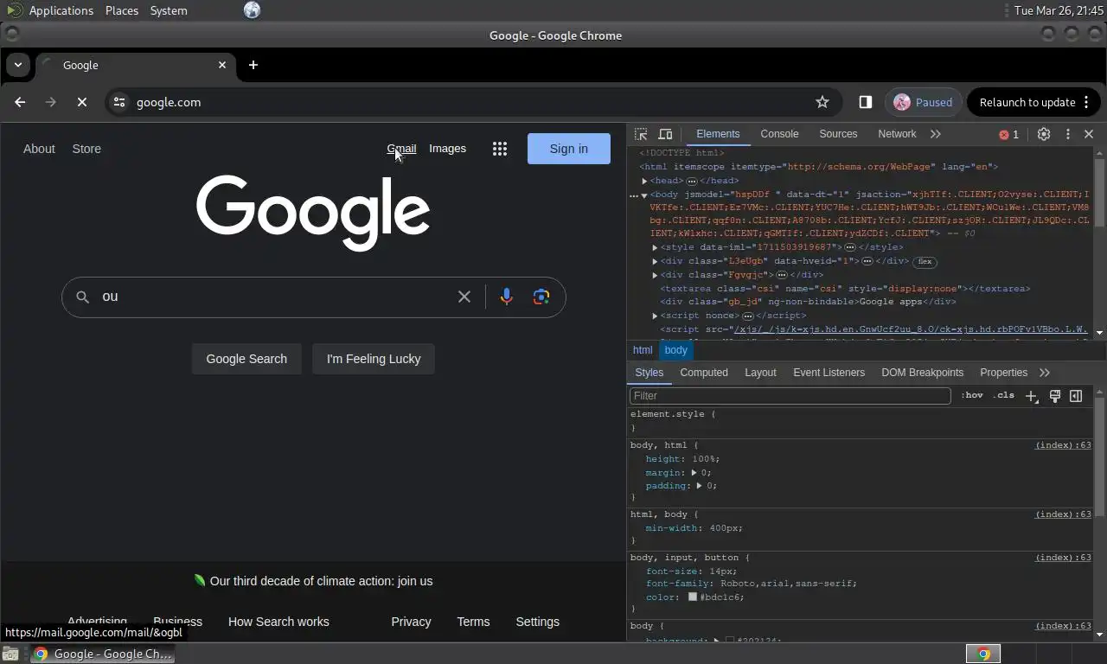Click the styles Filter input field

coord(790,396)
